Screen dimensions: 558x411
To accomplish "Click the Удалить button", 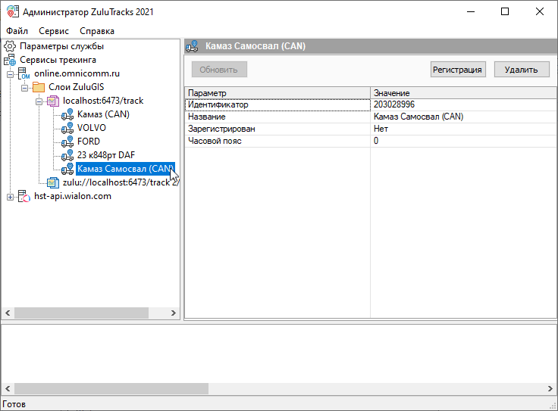I will click(521, 70).
